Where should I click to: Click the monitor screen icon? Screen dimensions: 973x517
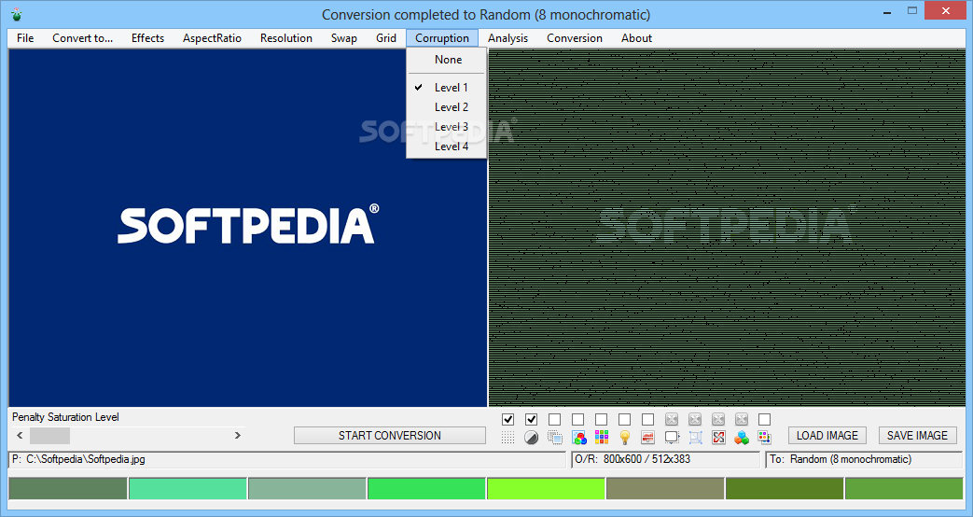point(672,437)
